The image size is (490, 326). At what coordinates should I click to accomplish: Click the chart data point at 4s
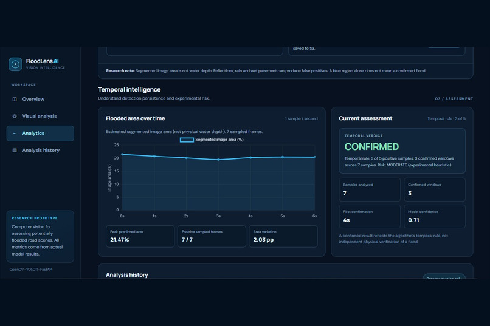point(250,158)
